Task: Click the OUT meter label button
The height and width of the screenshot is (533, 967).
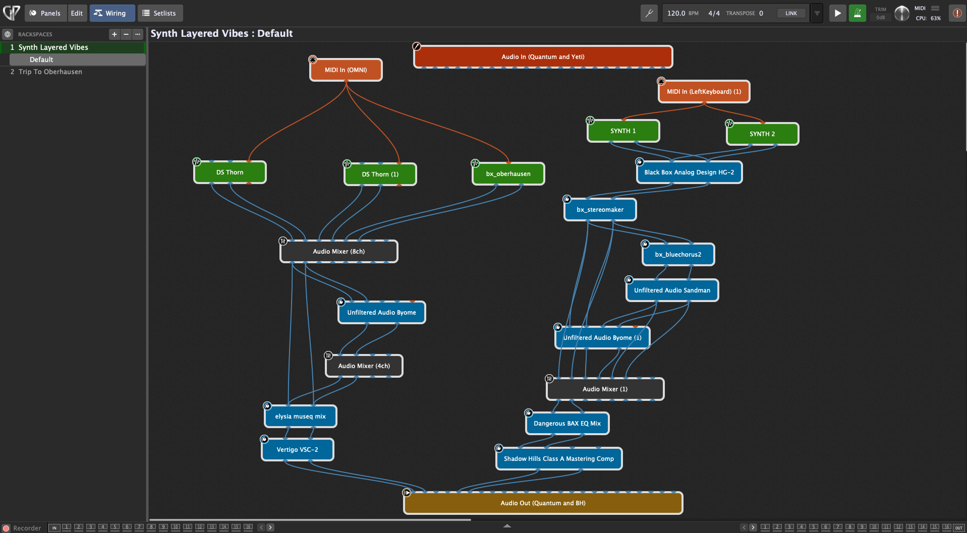Action: tap(959, 528)
